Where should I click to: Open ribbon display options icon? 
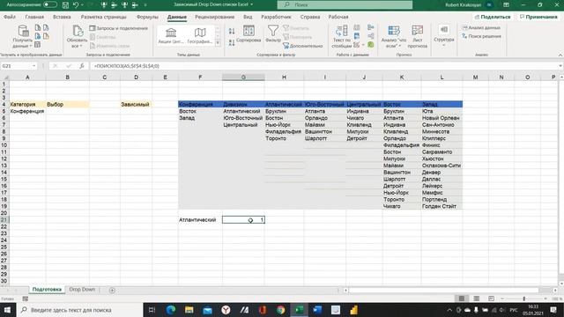506,4
